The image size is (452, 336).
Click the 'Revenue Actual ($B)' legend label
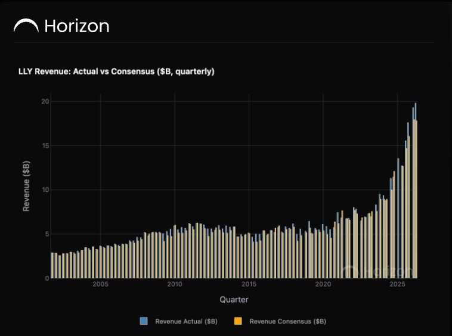coord(186,321)
